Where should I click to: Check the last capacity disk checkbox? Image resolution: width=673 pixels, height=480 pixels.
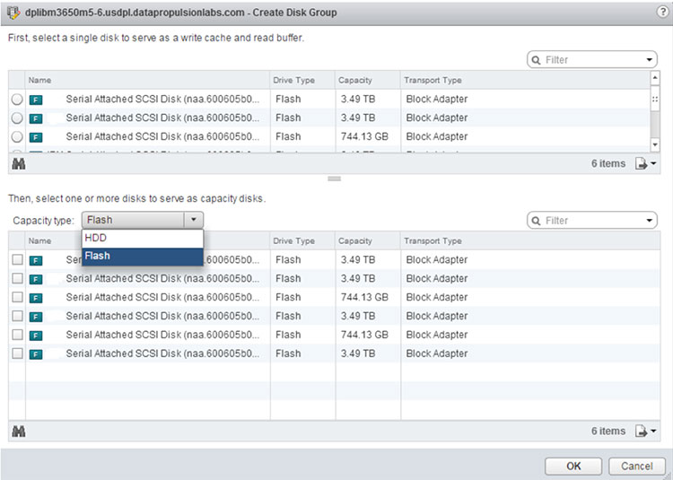[17, 353]
